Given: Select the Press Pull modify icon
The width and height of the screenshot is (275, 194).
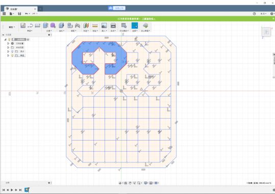Looking at the screenshot, I should (61, 25).
